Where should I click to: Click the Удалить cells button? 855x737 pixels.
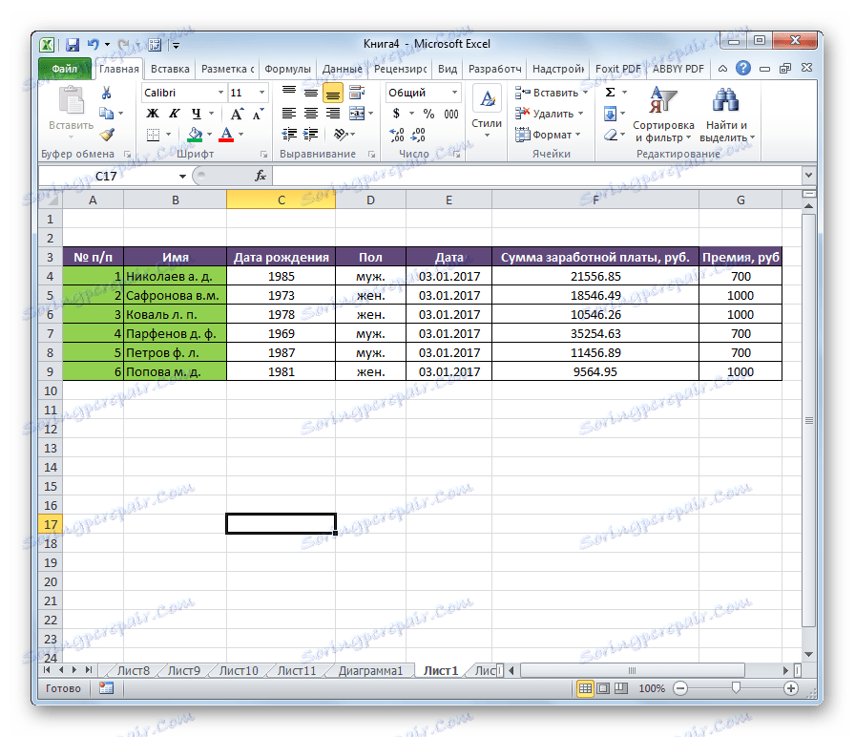point(549,114)
